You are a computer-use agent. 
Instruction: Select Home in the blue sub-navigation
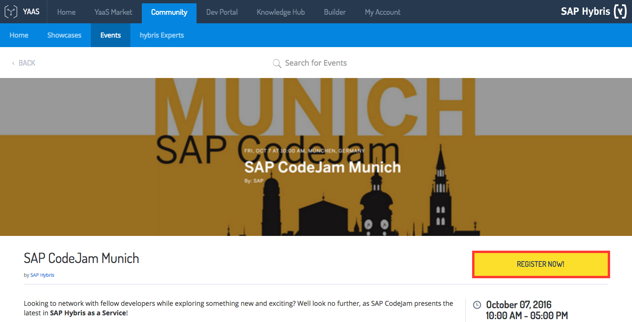point(19,35)
